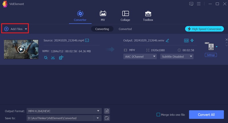
Task: Show the Converted files tab
Action: (x=125, y=29)
